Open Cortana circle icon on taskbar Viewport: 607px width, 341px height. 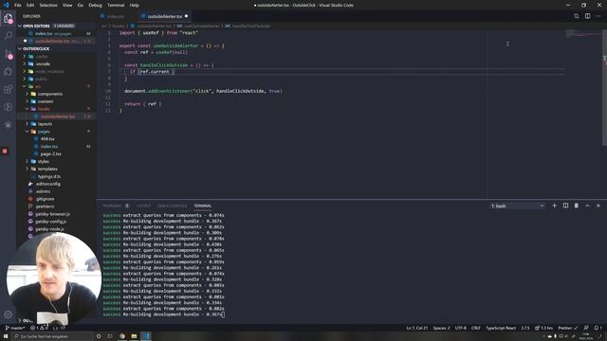[99, 336]
